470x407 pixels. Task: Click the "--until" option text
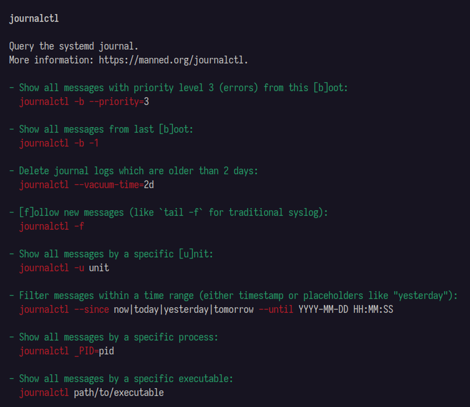point(276,310)
